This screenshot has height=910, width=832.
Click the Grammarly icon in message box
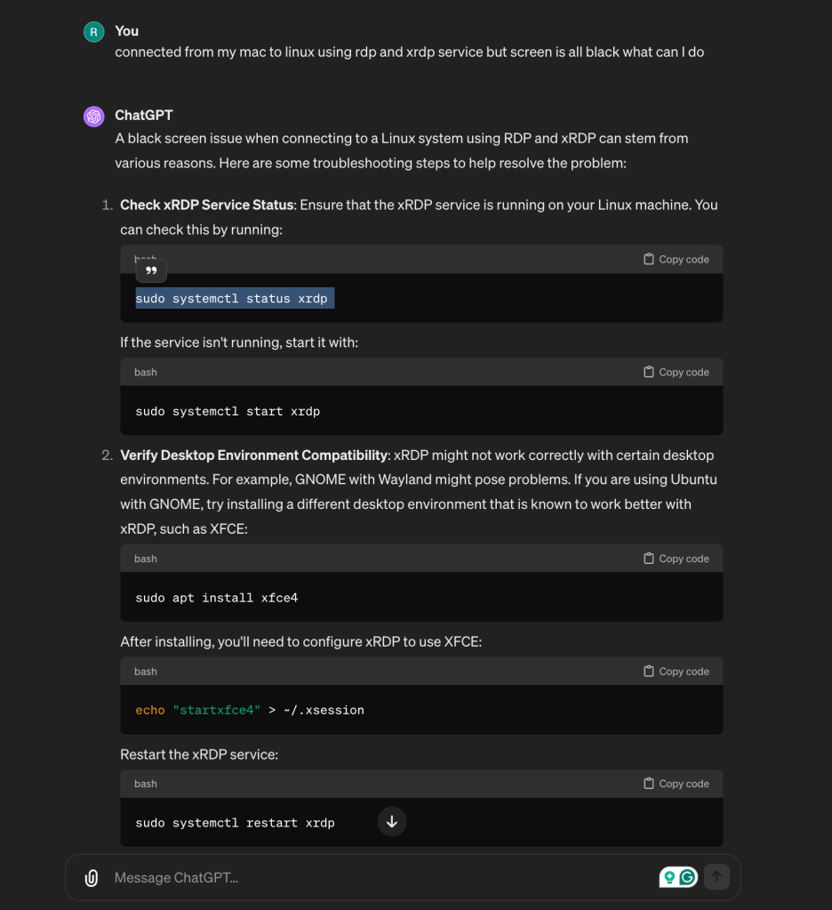(x=688, y=877)
